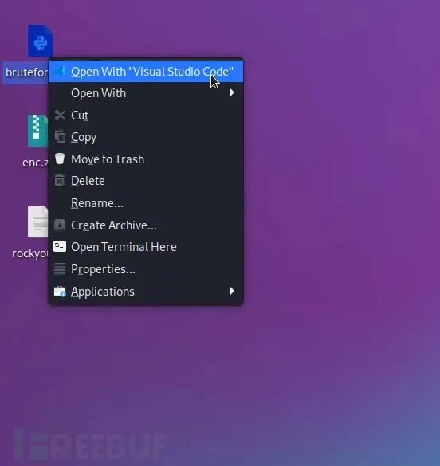Click the archive icon beside Create Archive
The height and width of the screenshot is (466, 440).
coord(60,225)
